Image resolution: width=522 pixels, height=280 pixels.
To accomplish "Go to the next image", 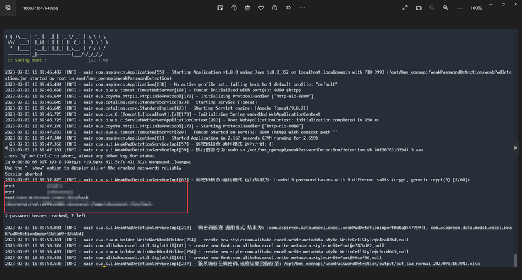I will coord(515,148).
